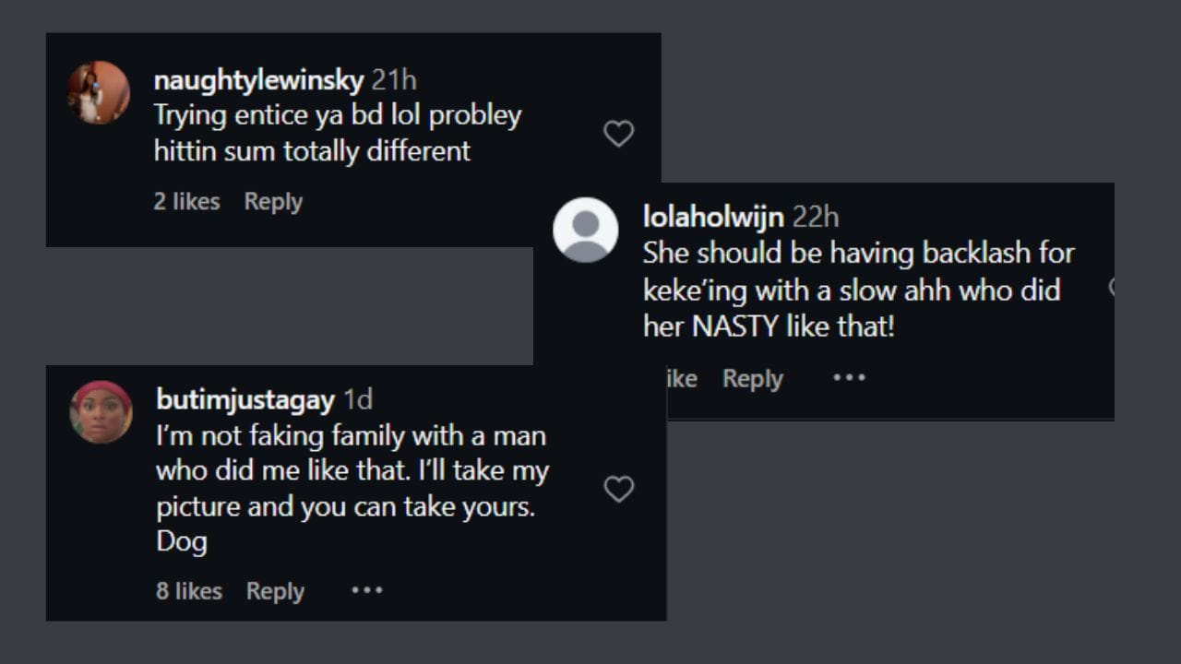This screenshot has height=664, width=1181.
Task: Visit the naughtylewinsky username link
Action: (258, 80)
